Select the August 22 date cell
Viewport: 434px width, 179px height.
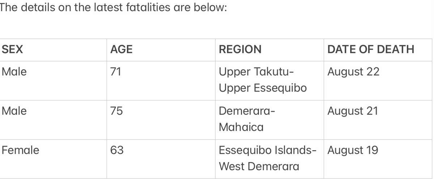point(378,80)
